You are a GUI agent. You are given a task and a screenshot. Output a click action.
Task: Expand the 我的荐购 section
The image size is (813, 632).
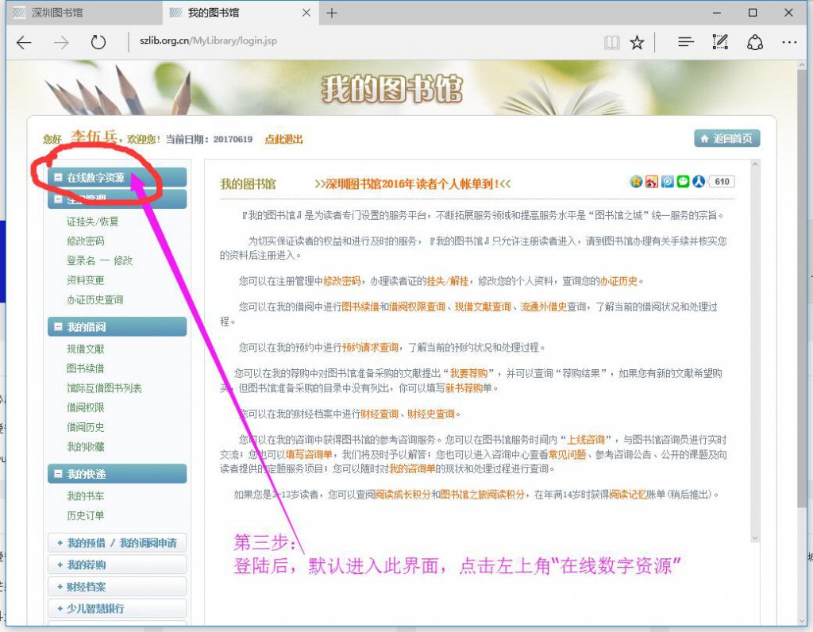pos(117,565)
